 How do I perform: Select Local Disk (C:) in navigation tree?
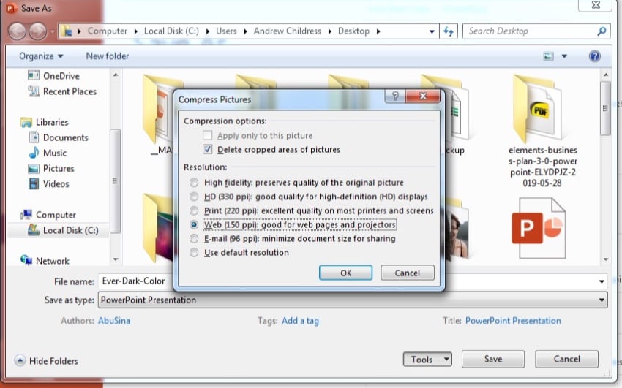point(70,230)
